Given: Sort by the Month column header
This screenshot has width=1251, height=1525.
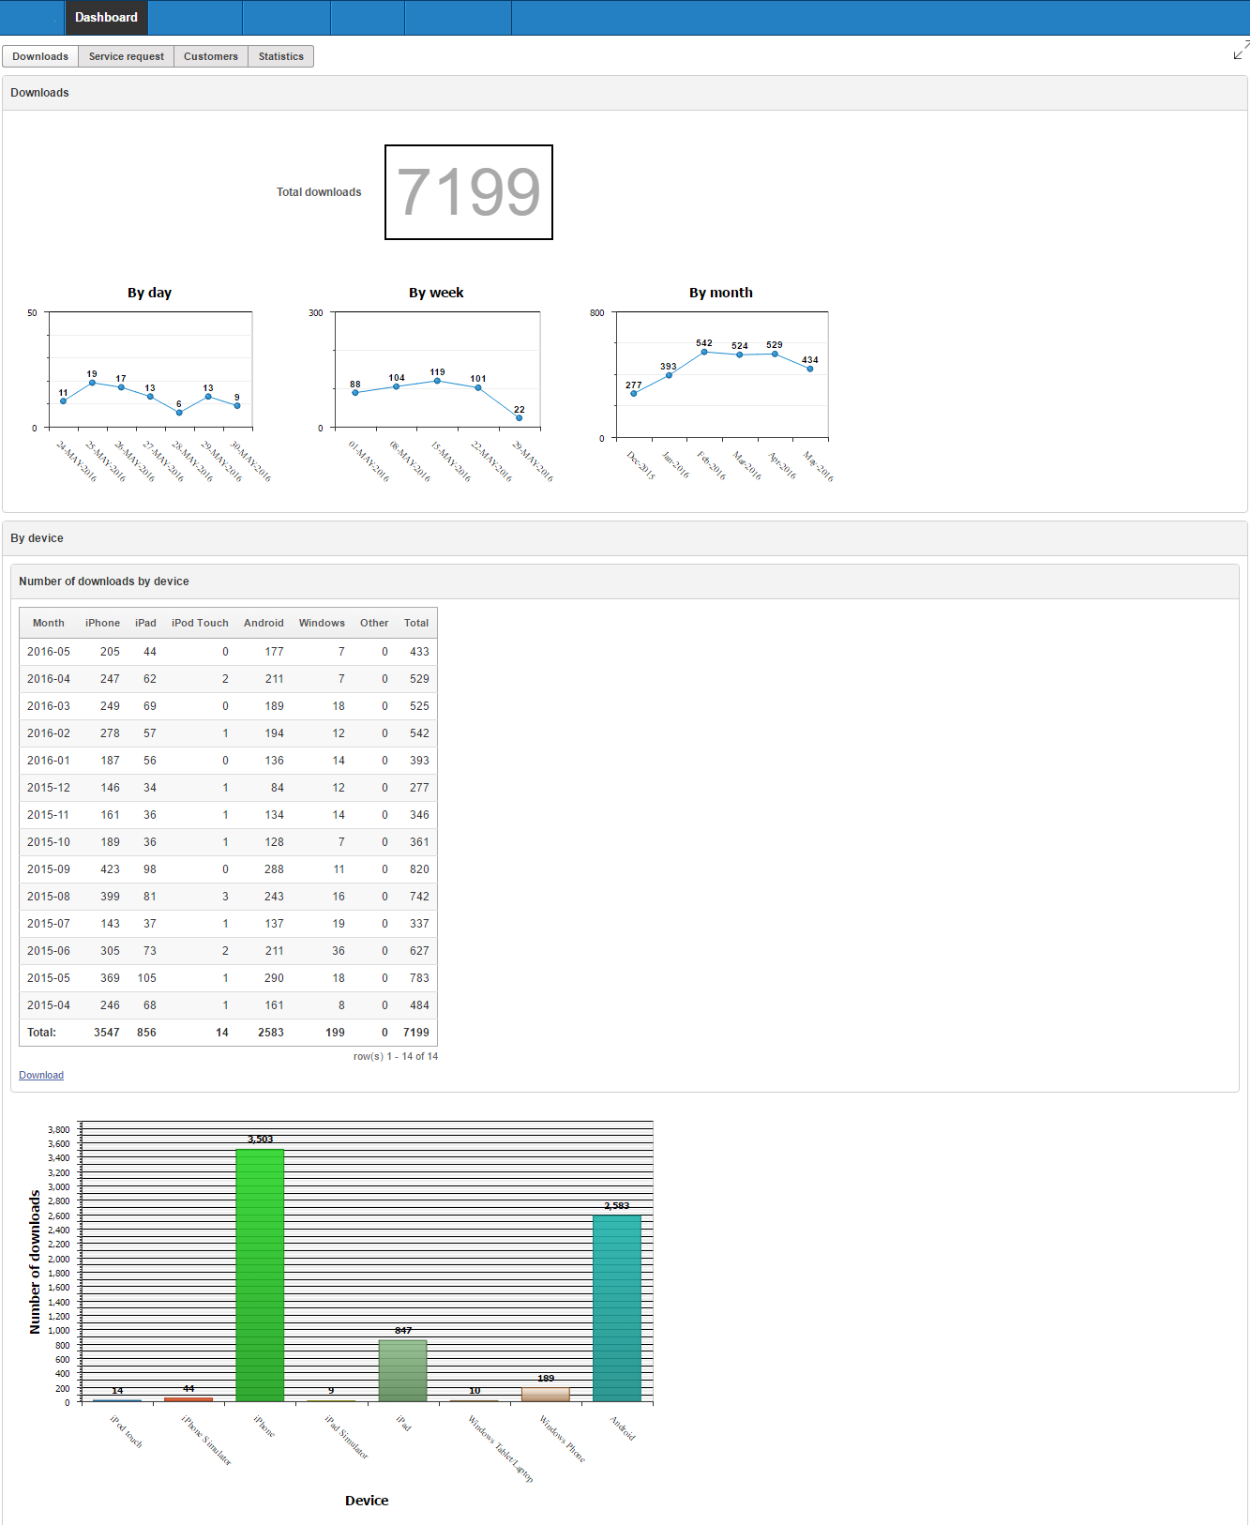Looking at the screenshot, I should click(49, 623).
